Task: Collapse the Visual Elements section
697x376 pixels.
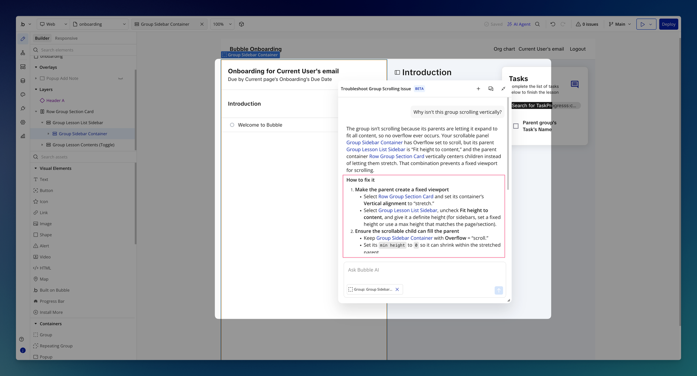Action: (x=36, y=169)
